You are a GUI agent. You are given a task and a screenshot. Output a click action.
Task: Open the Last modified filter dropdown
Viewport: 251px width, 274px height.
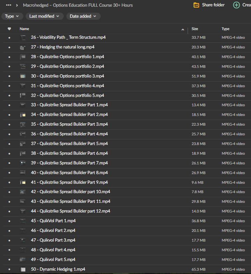click(44, 16)
